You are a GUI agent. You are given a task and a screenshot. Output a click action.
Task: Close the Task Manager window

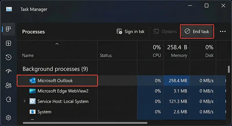tap(223, 5)
